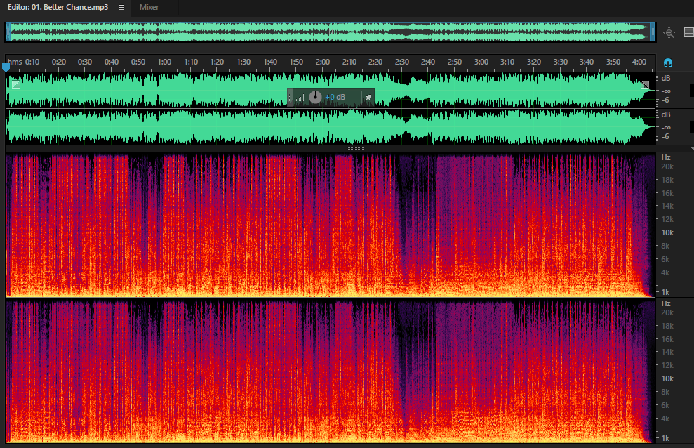Screen dimensions: 694x448
Task: Click the 3:00 mark on the time ruler
Action: tap(481, 62)
